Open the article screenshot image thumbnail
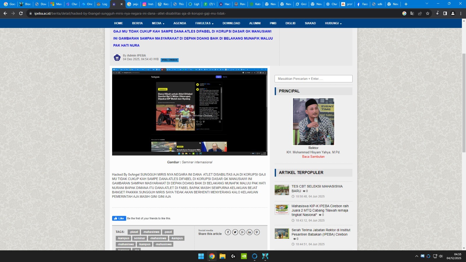The width and height of the screenshot is (466, 262). point(190,112)
